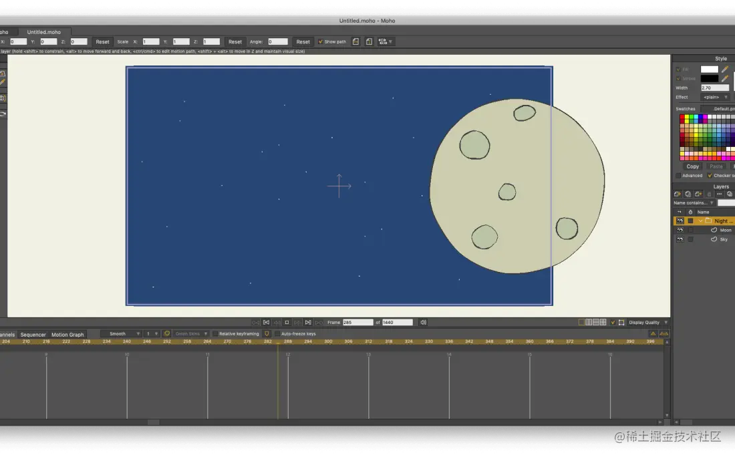This screenshot has height=457, width=735.
Task: Click the flip layer vertically icon in toolbar
Action: (x=369, y=41)
